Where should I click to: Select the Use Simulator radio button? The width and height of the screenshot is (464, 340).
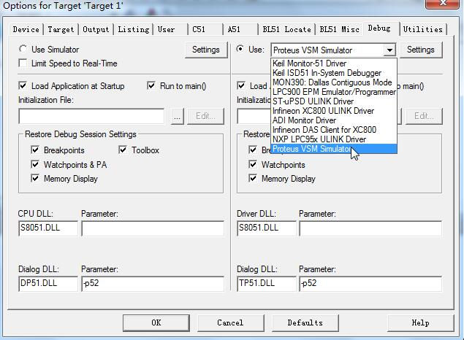coord(23,49)
